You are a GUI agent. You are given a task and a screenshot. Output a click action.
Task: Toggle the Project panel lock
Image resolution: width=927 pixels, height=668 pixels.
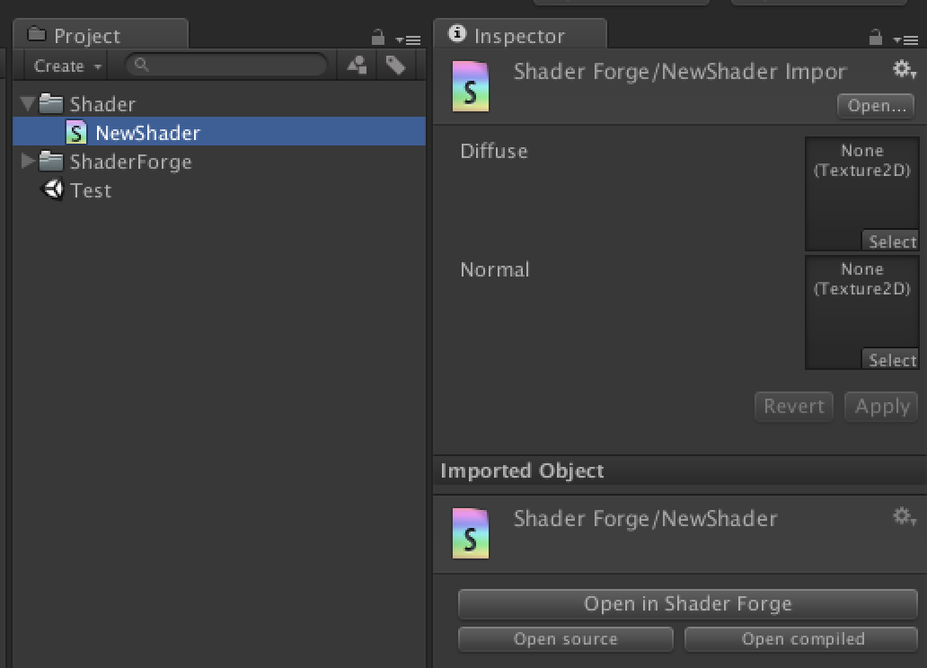(378, 38)
